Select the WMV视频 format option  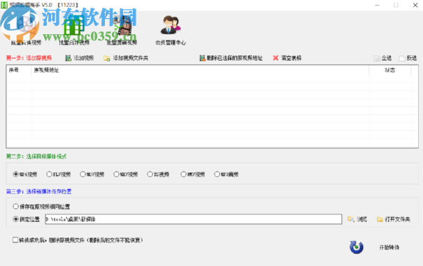coord(193,175)
